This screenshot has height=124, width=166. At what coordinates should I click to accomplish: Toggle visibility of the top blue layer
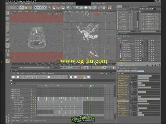tap(136, 40)
